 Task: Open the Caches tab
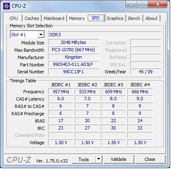(32, 18)
